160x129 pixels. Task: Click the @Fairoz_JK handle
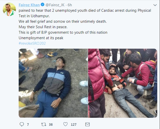pyautogui.click(x=55, y=5)
